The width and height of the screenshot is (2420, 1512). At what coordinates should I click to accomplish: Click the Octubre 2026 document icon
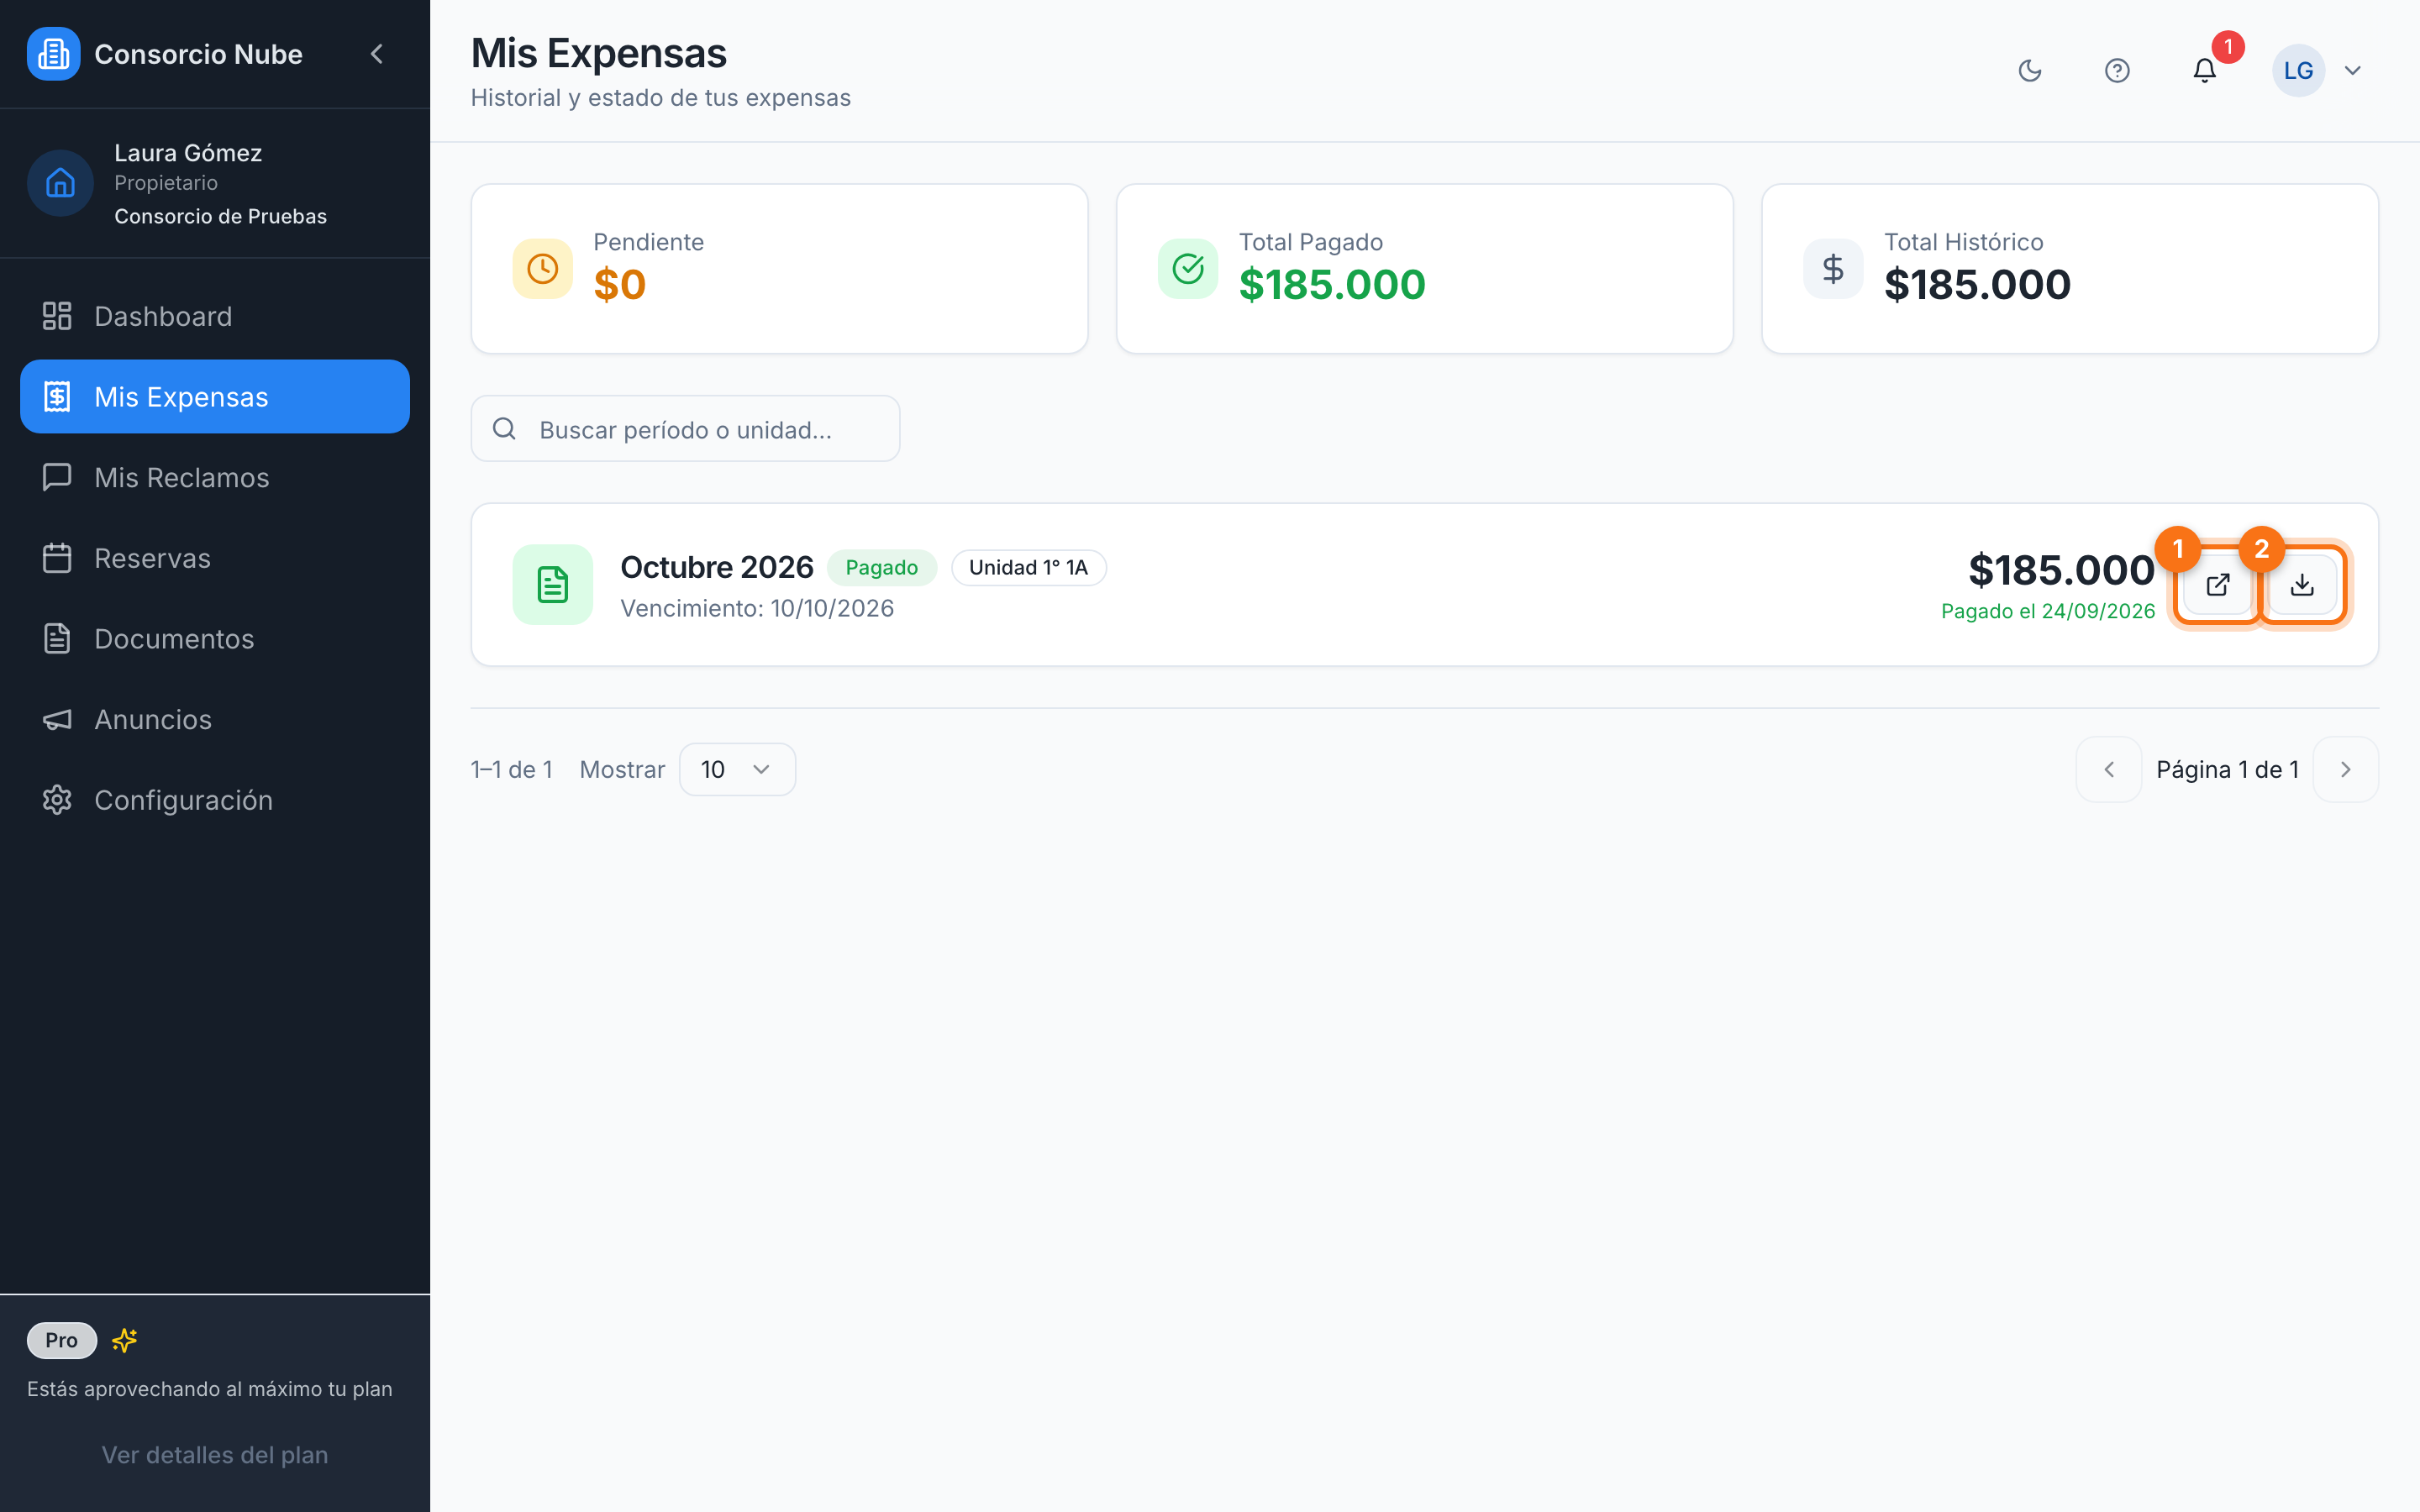pos(553,585)
